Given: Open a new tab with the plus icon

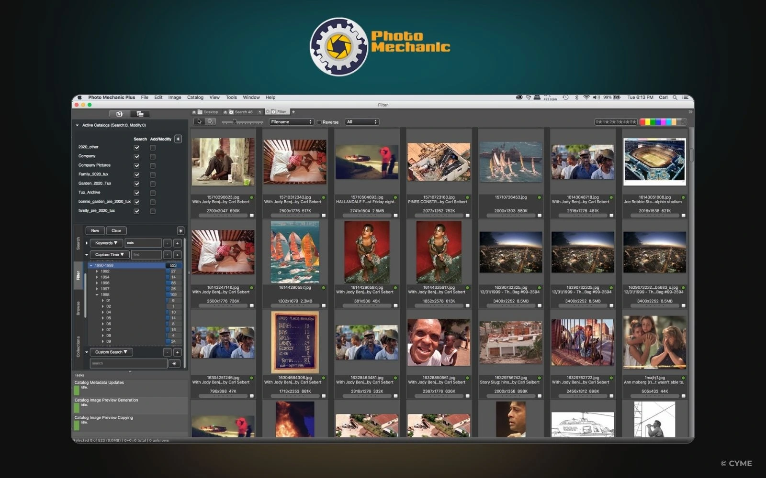Looking at the screenshot, I should [293, 112].
